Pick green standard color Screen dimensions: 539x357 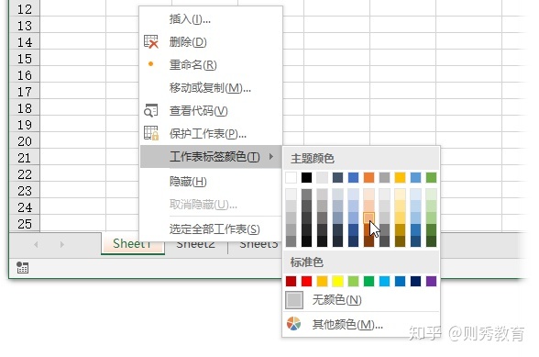pyautogui.click(x=368, y=281)
